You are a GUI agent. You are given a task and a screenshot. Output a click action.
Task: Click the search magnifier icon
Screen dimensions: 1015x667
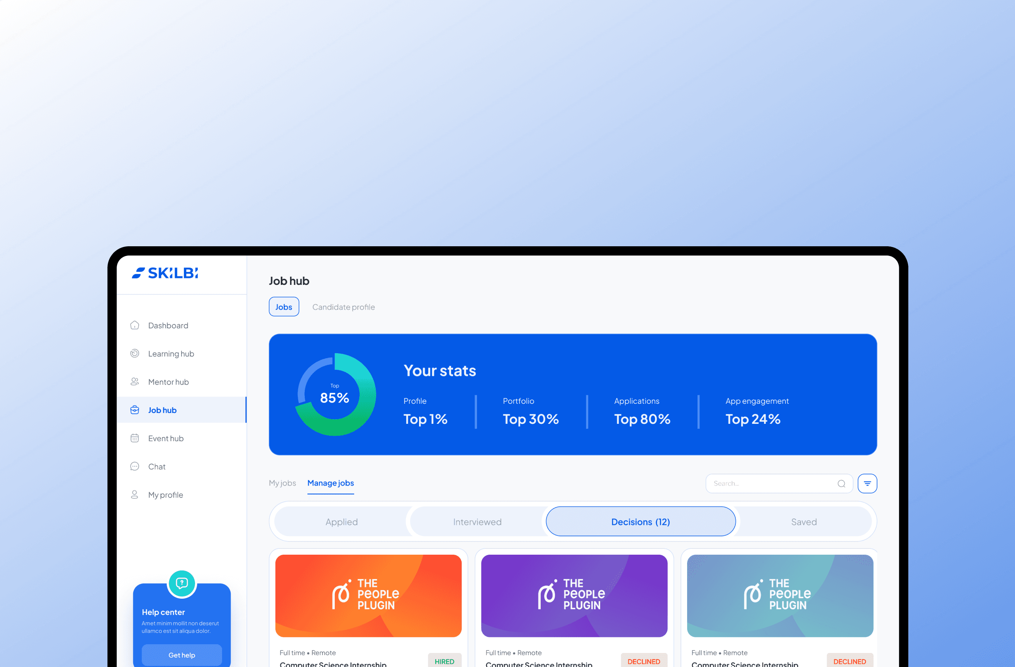841,483
